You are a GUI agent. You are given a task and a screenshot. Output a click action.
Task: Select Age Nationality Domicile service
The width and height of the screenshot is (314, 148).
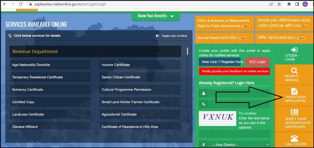click(x=50, y=65)
